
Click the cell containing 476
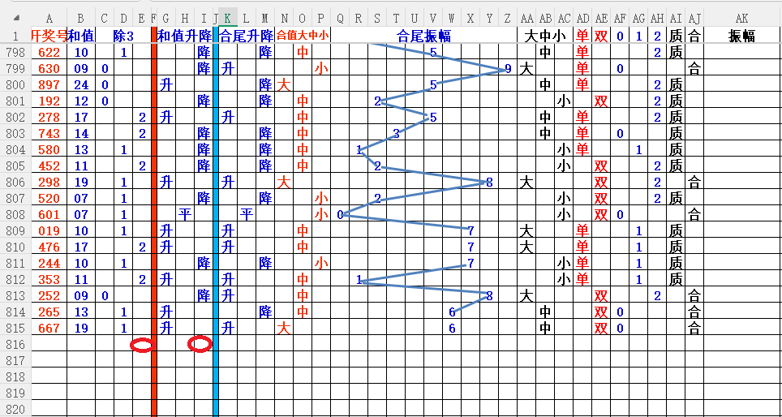click(49, 247)
